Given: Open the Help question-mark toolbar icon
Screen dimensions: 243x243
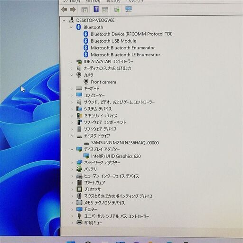Looking at the screenshot, I should pyautogui.click(x=96, y=9).
